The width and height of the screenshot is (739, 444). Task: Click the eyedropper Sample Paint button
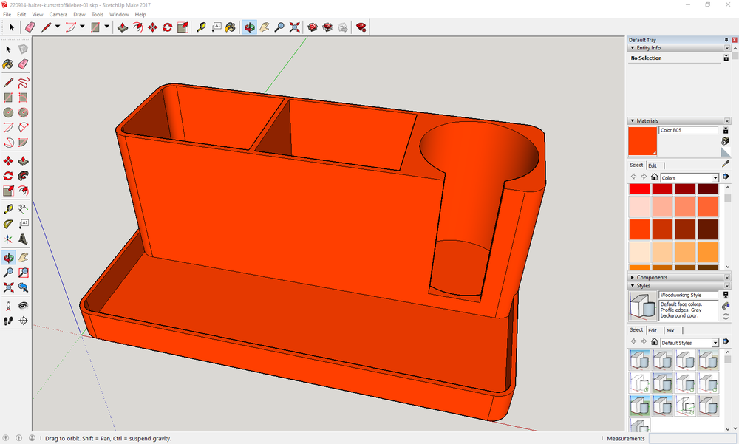pos(726,164)
